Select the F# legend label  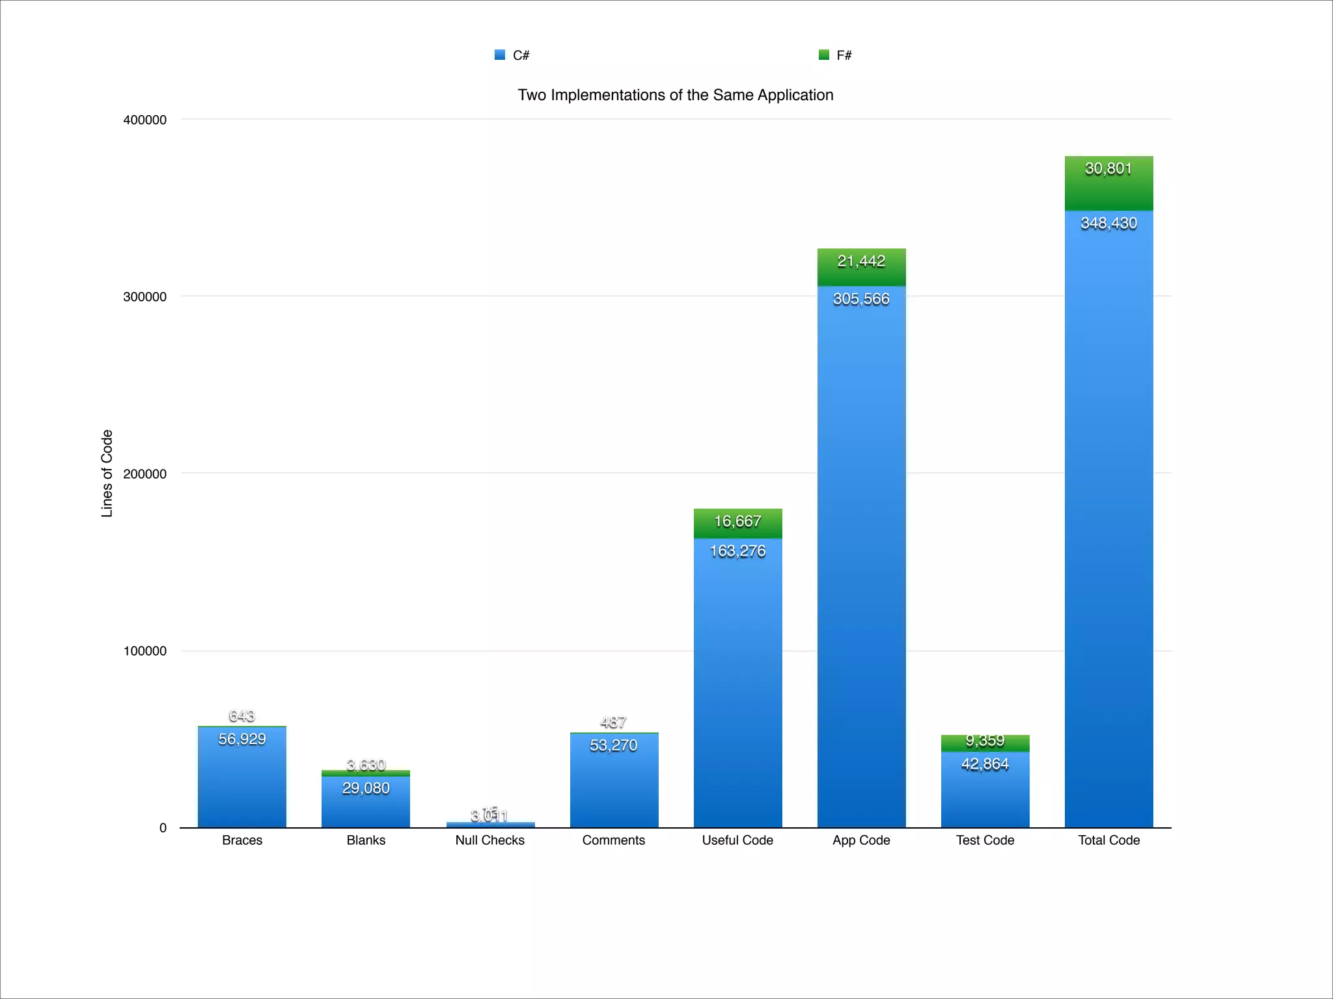click(844, 55)
